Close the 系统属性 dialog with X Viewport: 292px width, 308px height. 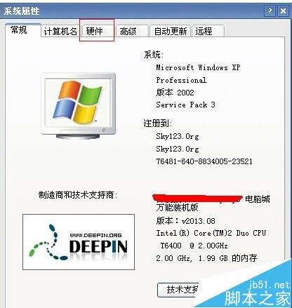[x=283, y=11]
